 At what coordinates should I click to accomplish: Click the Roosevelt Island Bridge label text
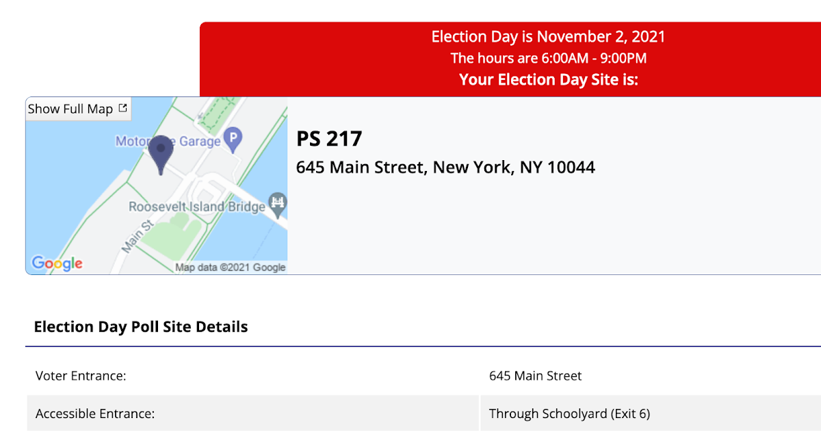[x=196, y=207]
